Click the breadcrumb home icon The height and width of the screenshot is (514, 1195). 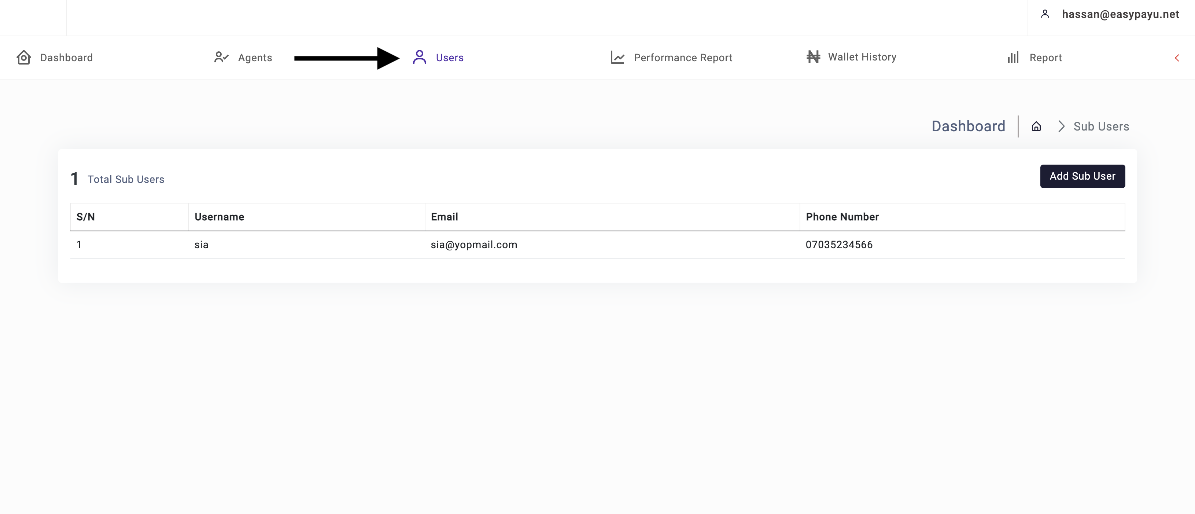1036,126
